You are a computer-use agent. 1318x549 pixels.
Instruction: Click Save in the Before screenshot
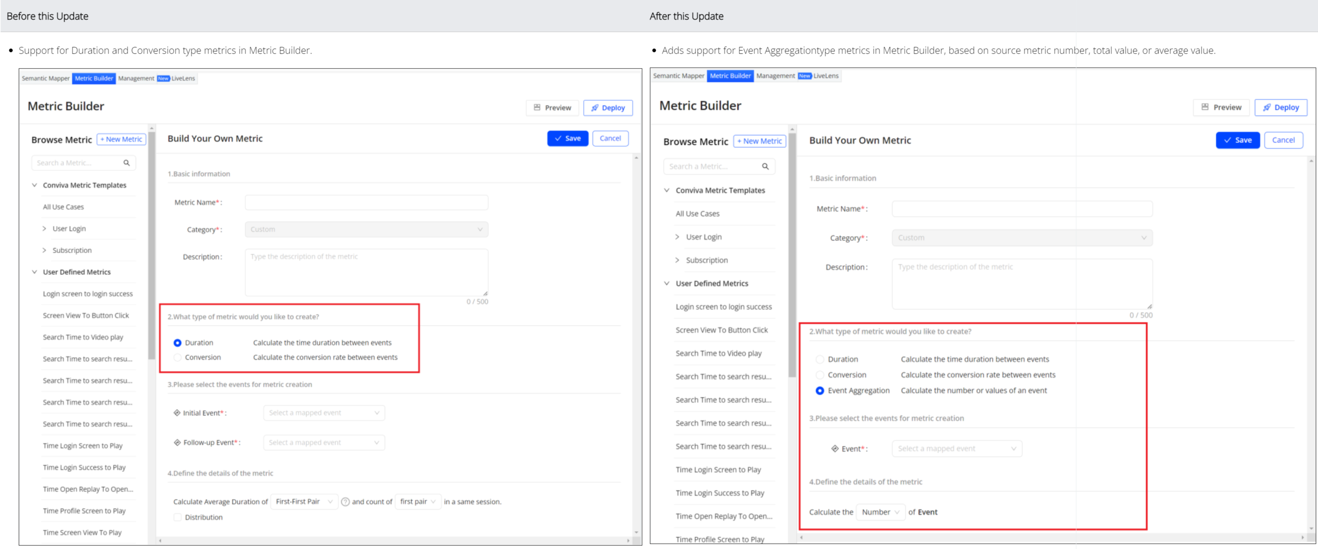568,138
